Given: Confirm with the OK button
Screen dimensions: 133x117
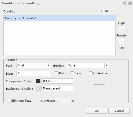Looking at the screenshot, I should (x=97, y=111).
